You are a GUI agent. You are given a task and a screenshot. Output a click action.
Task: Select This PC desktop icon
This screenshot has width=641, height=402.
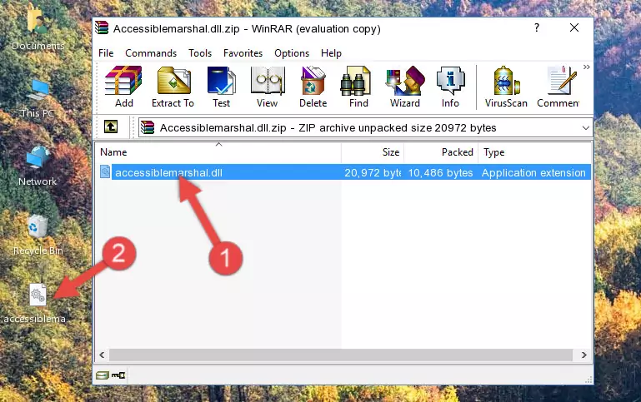point(38,99)
